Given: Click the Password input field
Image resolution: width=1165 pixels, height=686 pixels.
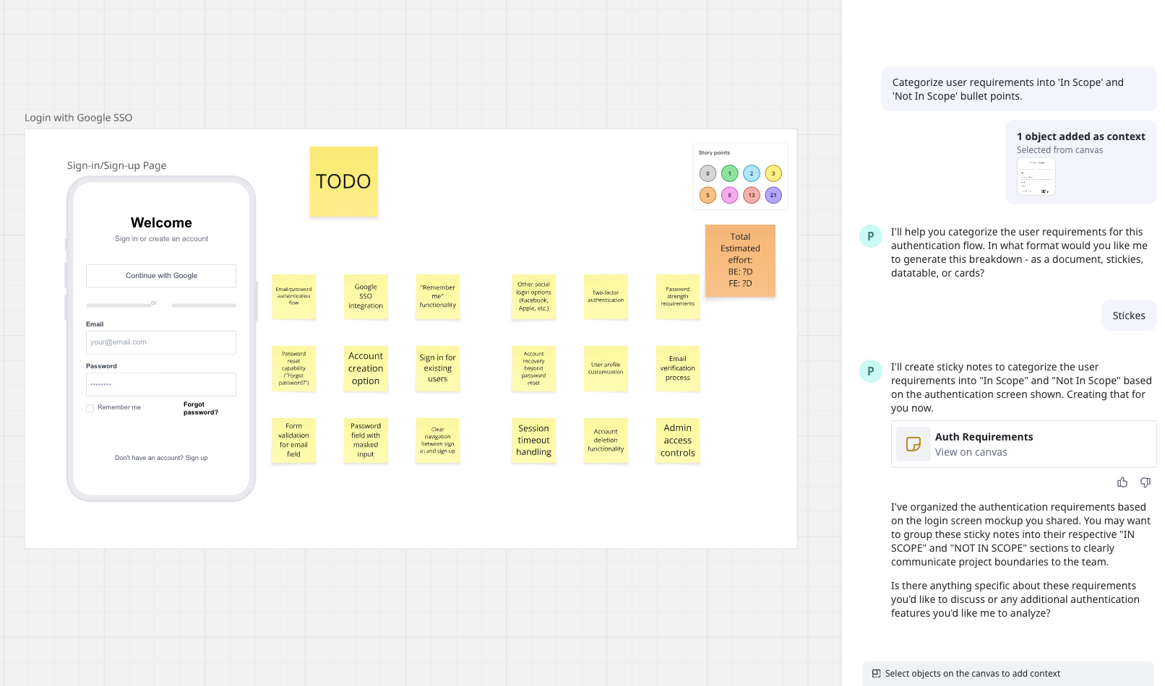Looking at the screenshot, I should click(161, 384).
